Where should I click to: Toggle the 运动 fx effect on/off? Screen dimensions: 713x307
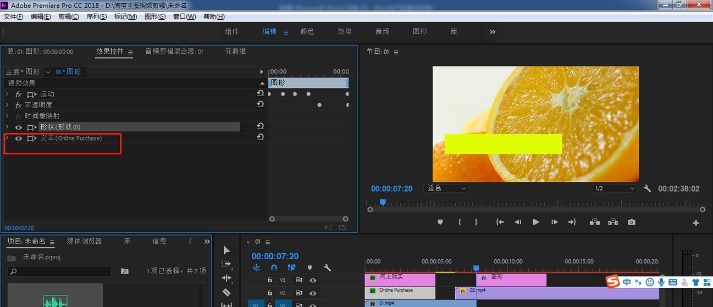(18, 94)
